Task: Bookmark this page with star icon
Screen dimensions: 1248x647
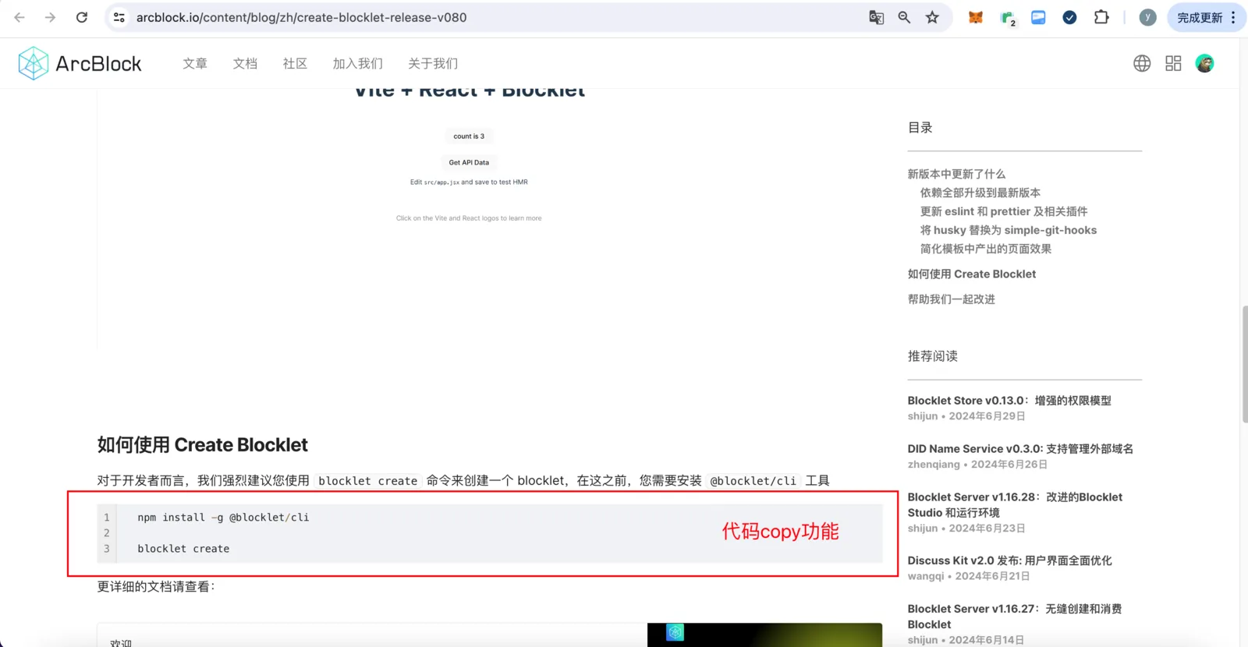Action: (932, 17)
